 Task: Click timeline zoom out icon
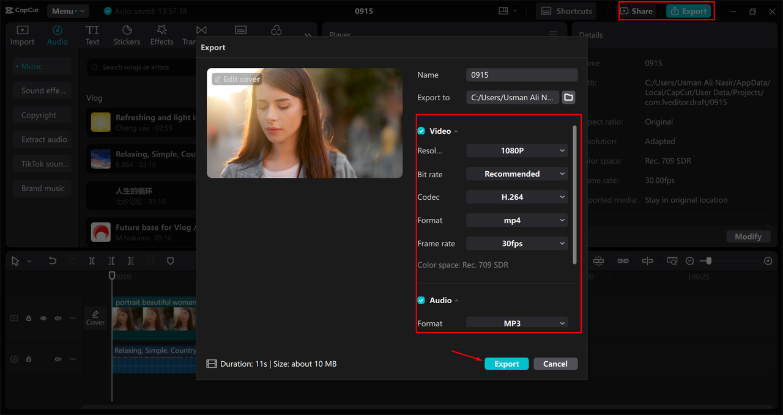point(689,261)
